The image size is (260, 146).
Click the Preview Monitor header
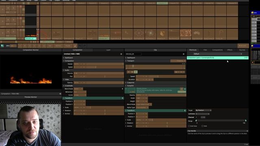click(31, 97)
